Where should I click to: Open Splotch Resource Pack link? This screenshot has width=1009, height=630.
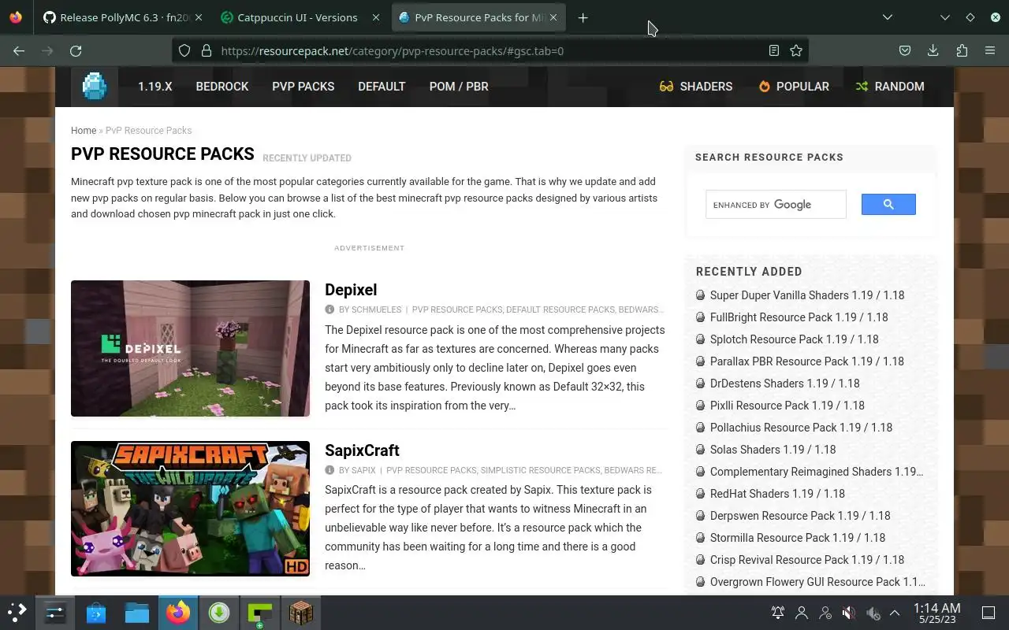point(794,339)
